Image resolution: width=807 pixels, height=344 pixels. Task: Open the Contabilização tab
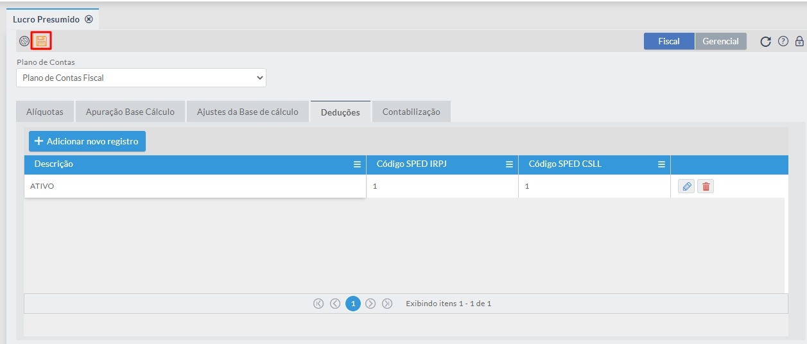(411, 112)
